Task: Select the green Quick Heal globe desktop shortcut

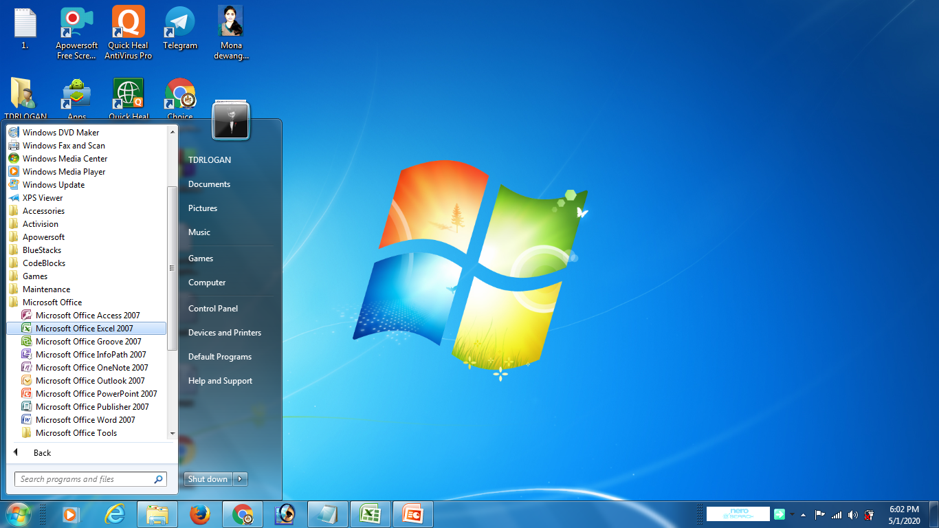Action: tap(129, 98)
